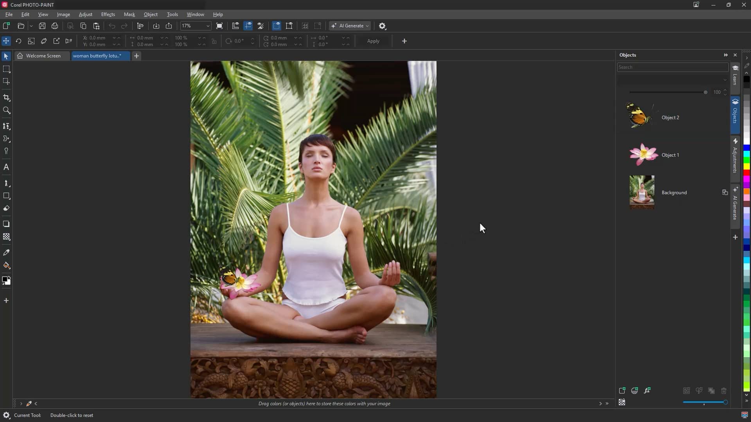751x422 pixels.
Task: Select the Eyedropper tool
Action: click(x=6, y=252)
